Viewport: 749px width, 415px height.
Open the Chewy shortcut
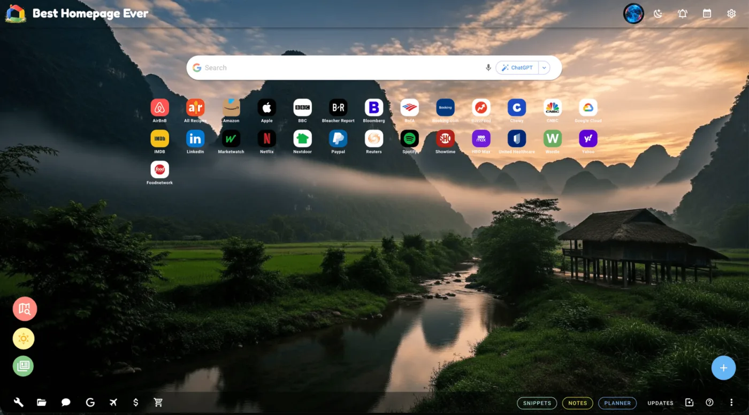(517, 107)
